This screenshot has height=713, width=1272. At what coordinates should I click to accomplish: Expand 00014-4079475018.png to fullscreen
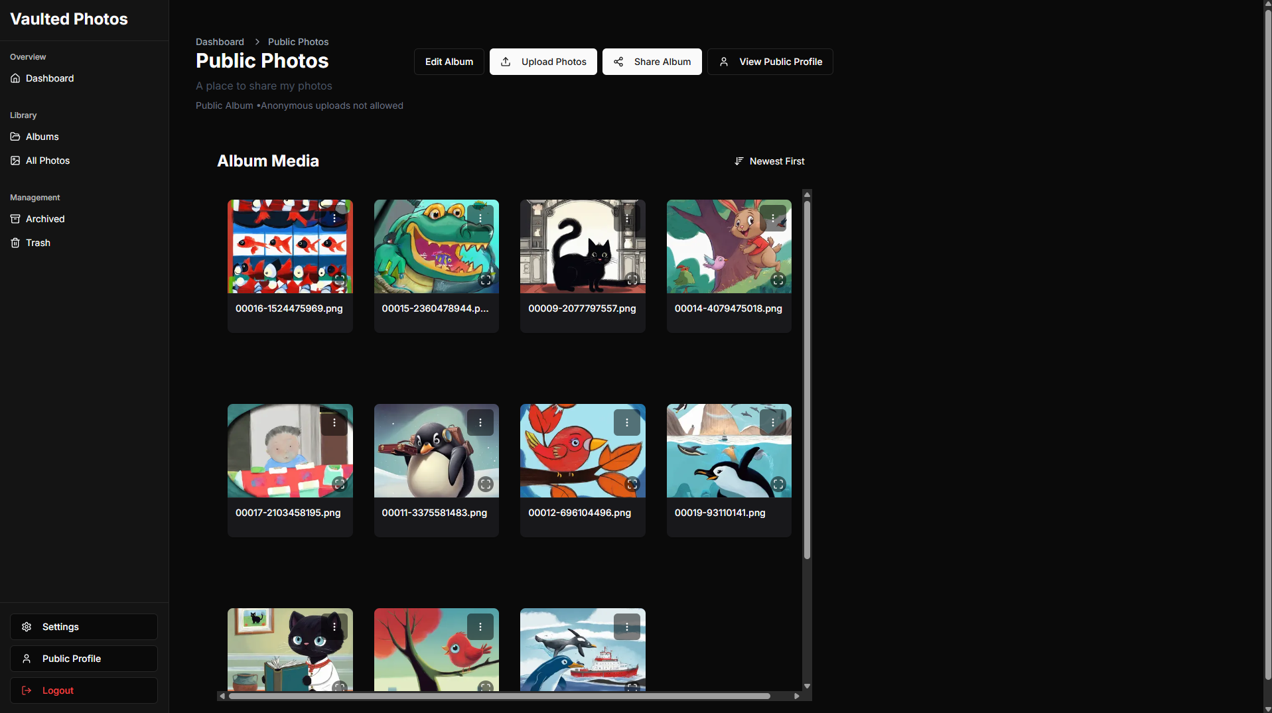coord(778,280)
